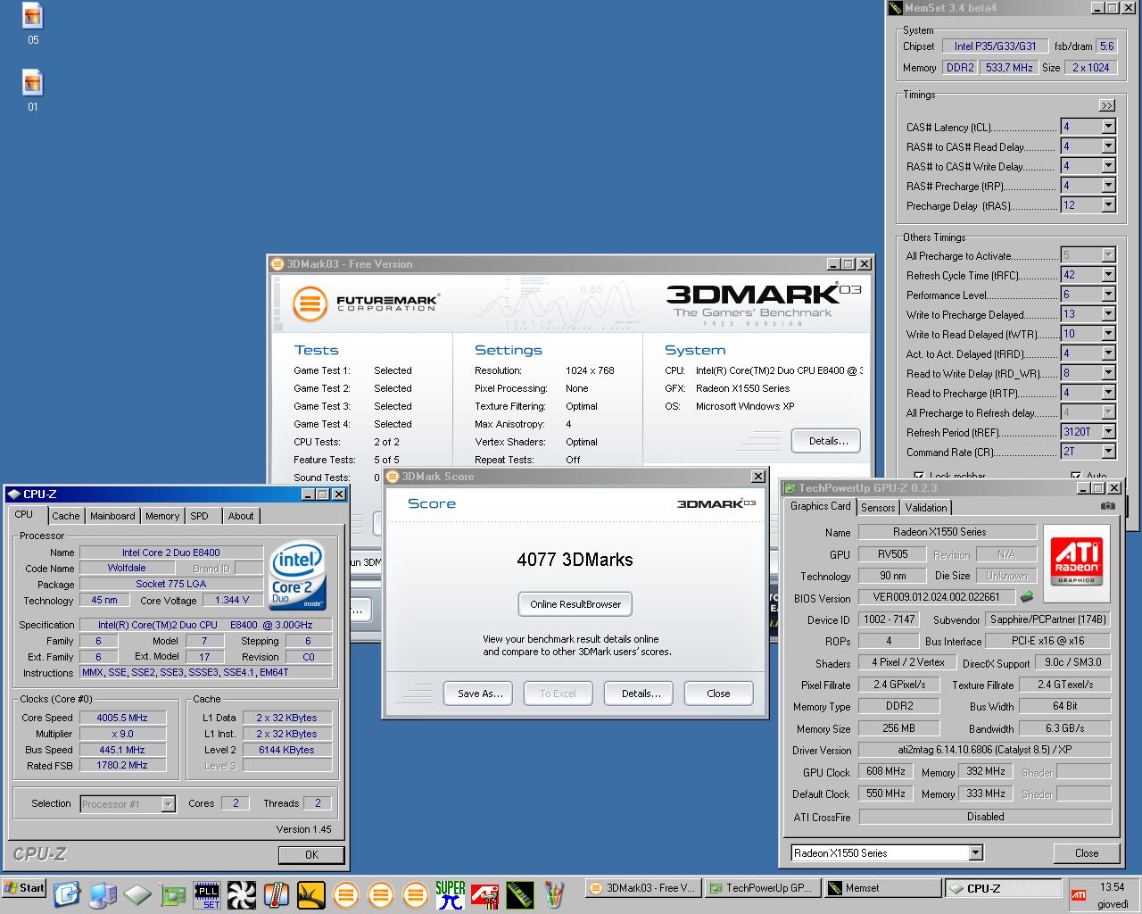Click Save As button in 3DMark Score
1142x914 pixels.
(x=480, y=694)
